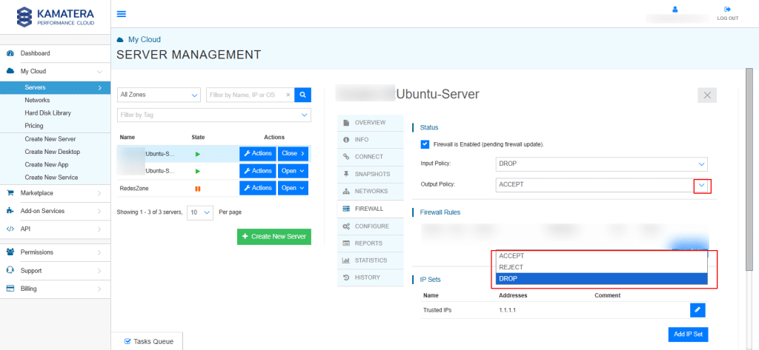
Task: Switch to the Reports tab
Action: coord(370,243)
